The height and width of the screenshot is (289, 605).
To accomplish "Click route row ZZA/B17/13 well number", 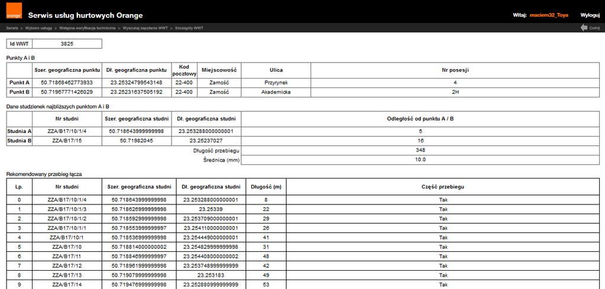I will (67, 275).
